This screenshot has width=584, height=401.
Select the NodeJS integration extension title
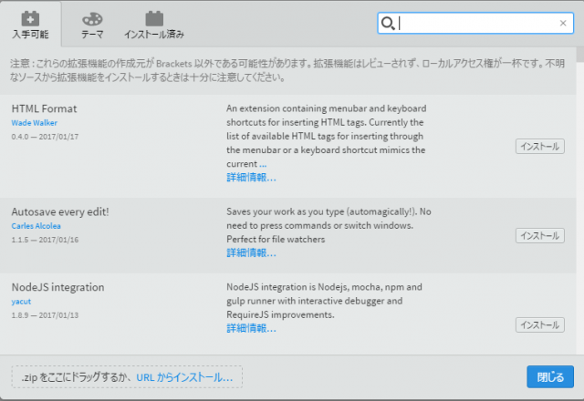pos(57,287)
